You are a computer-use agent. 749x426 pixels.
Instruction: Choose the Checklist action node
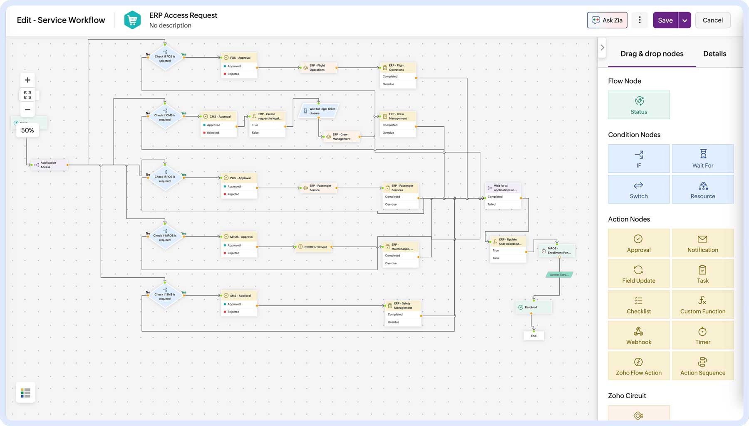[x=639, y=305]
